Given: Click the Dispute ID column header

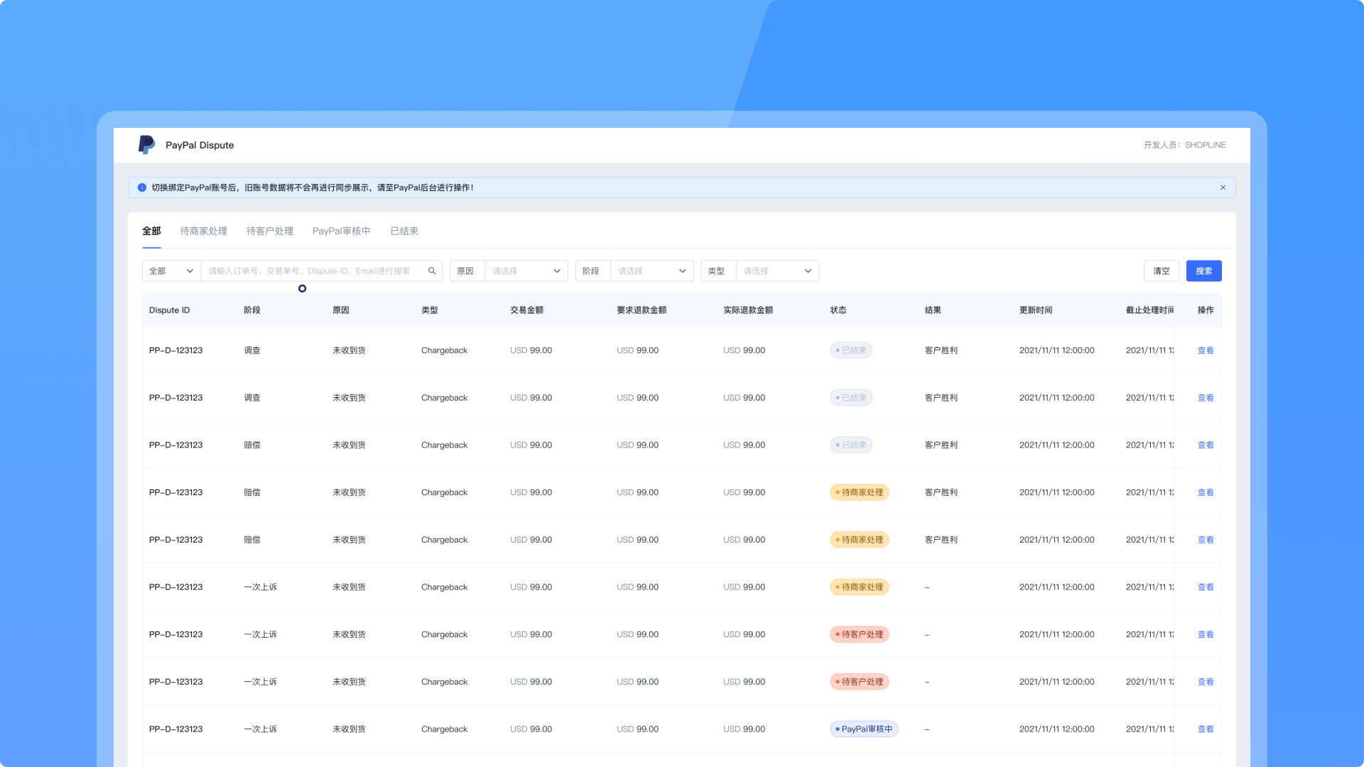Looking at the screenshot, I should click(x=169, y=310).
